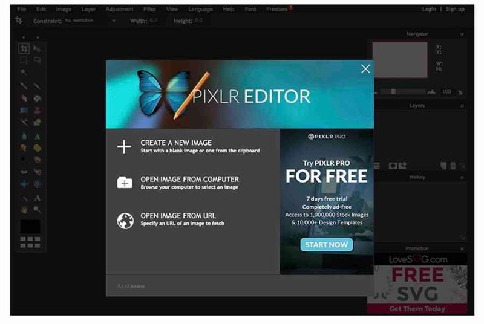This screenshot has height=324, width=484.
Task: Choose Open Image From Computer
Action: 178,183
